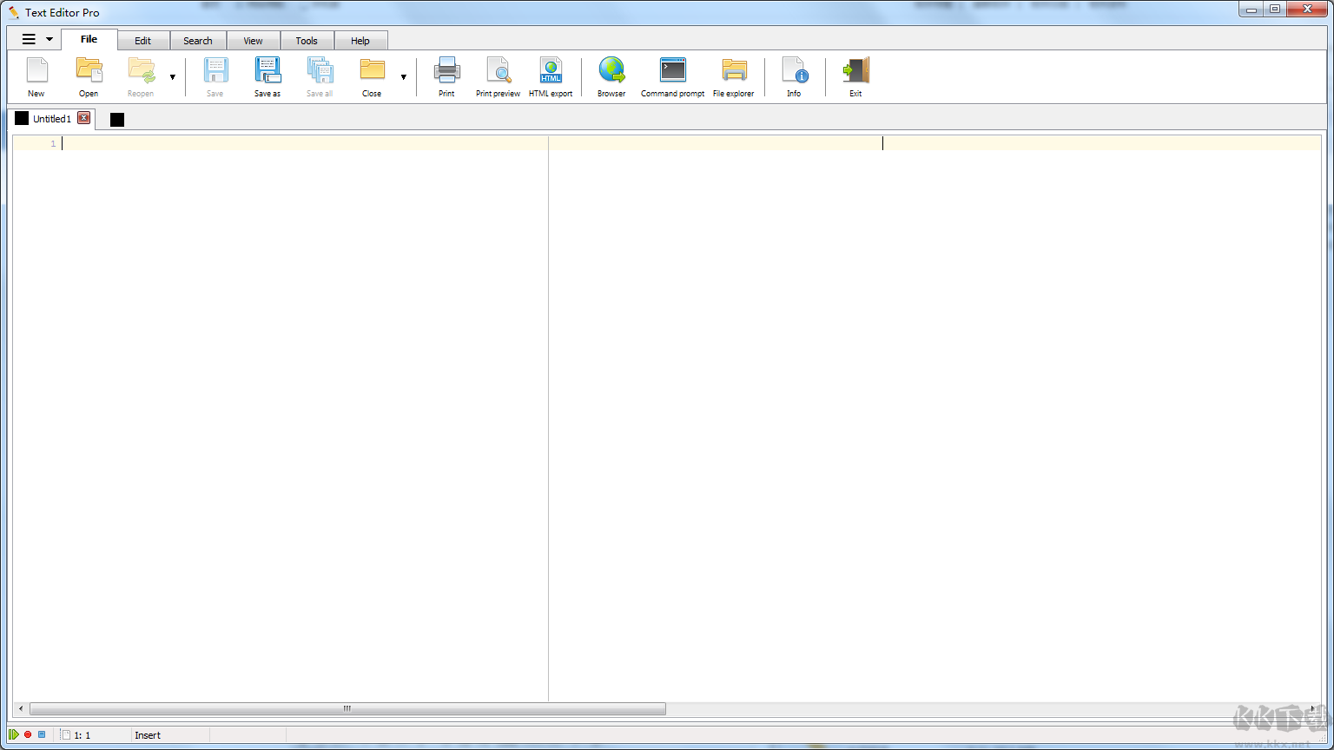Close the Untitled1 document tab
The width and height of the screenshot is (1334, 750).
pyautogui.click(x=83, y=118)
